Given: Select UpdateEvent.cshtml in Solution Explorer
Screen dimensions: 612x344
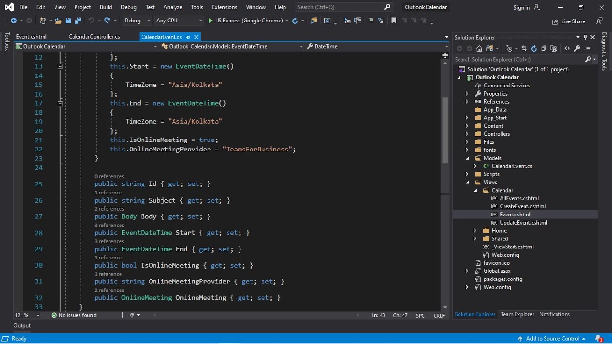Looking at the screenshot, I should point(524,223).
